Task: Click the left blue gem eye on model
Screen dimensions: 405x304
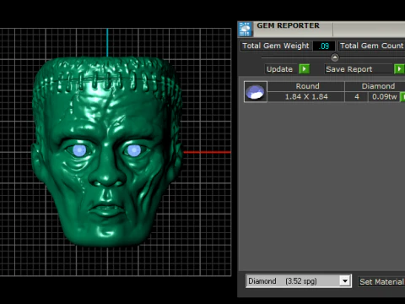Action: pos(79,150)
